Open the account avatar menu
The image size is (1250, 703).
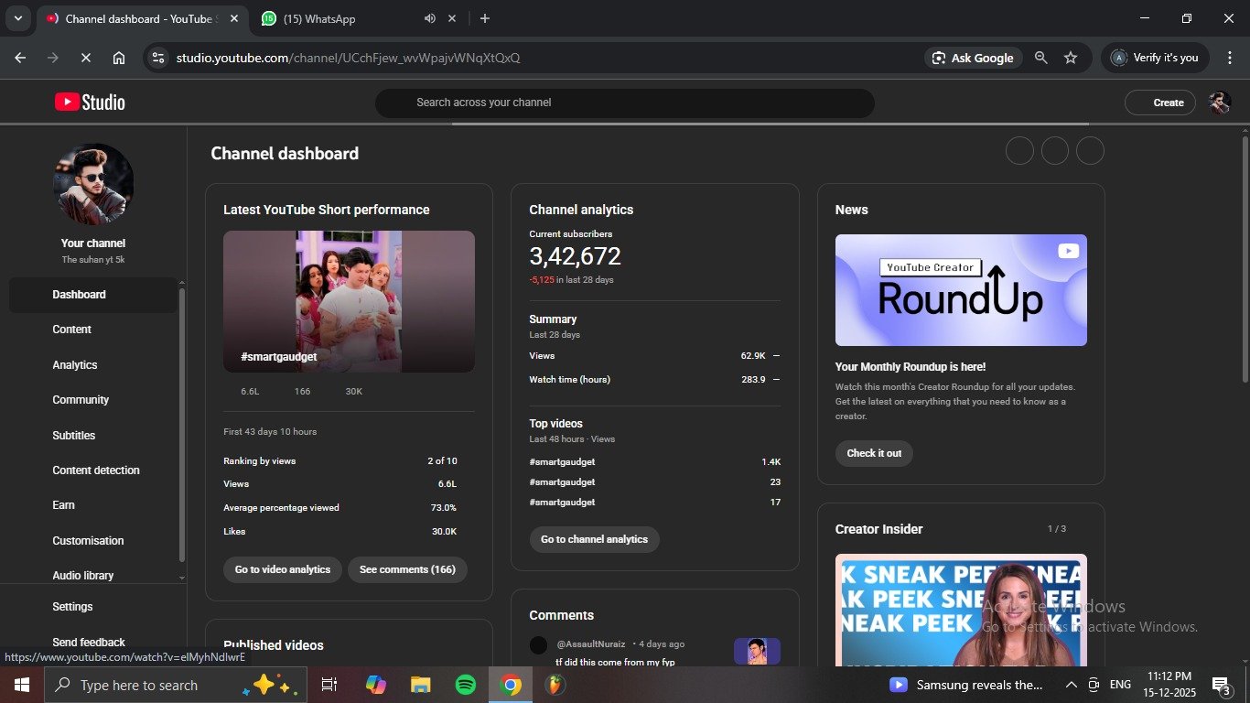point(1219,103)
